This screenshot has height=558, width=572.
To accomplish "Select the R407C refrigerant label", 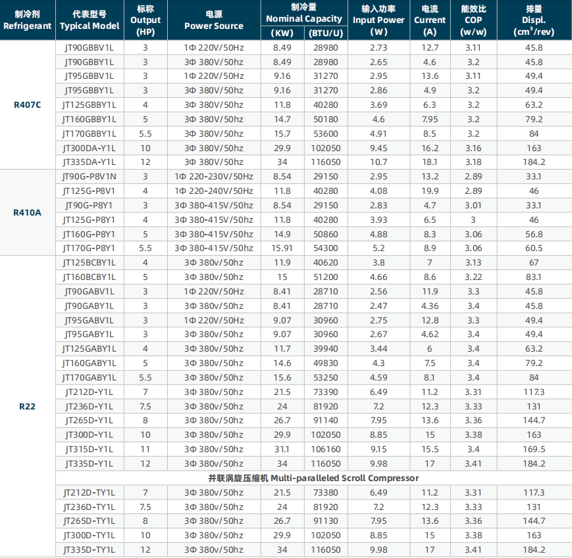I will [28, 105].
